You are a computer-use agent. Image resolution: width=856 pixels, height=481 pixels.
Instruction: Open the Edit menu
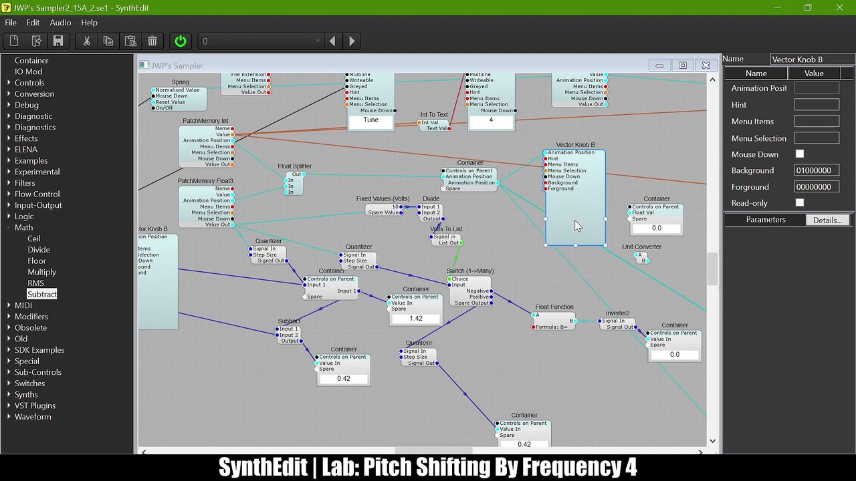click(33, 23)
